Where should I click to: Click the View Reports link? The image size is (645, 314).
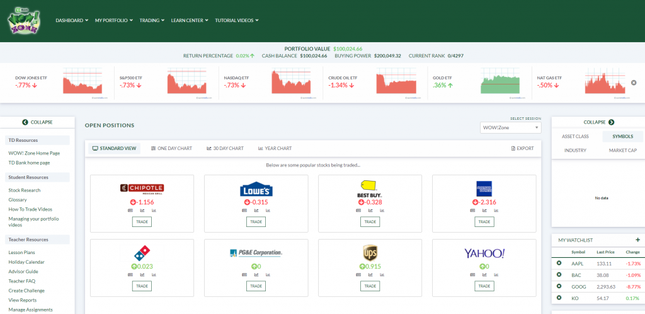[23, 300]
